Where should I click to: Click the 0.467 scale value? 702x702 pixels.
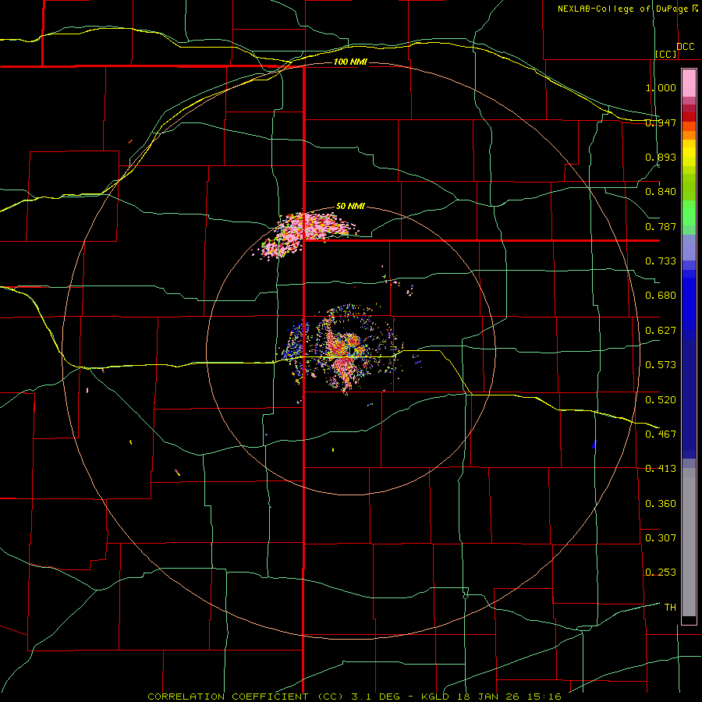661,434
